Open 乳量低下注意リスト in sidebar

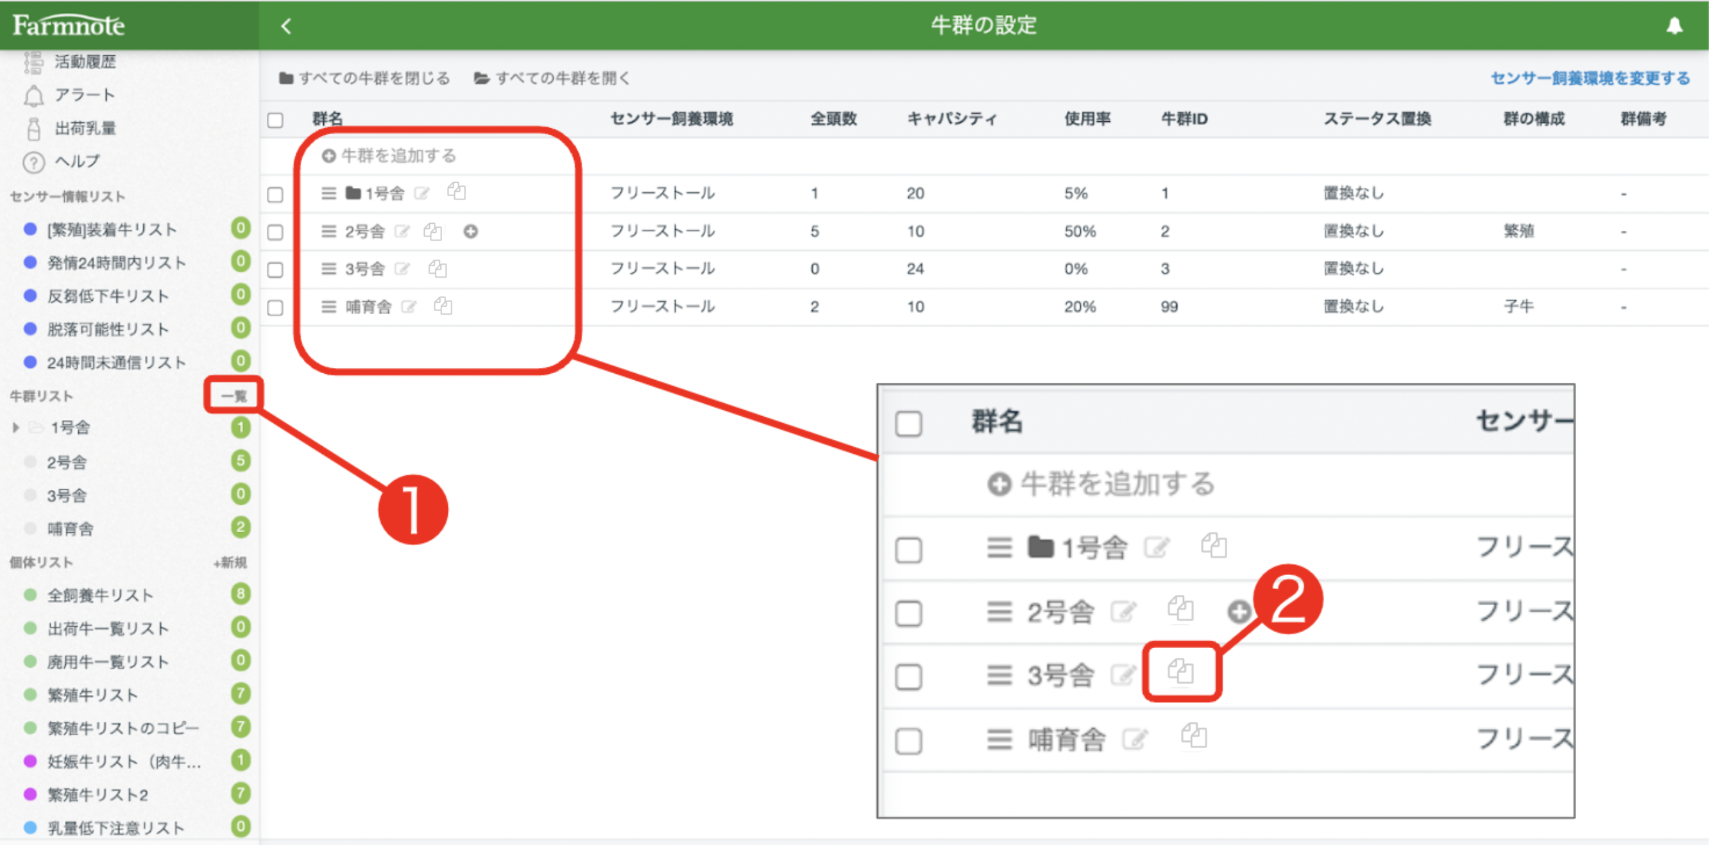click(x=116, y=828)
